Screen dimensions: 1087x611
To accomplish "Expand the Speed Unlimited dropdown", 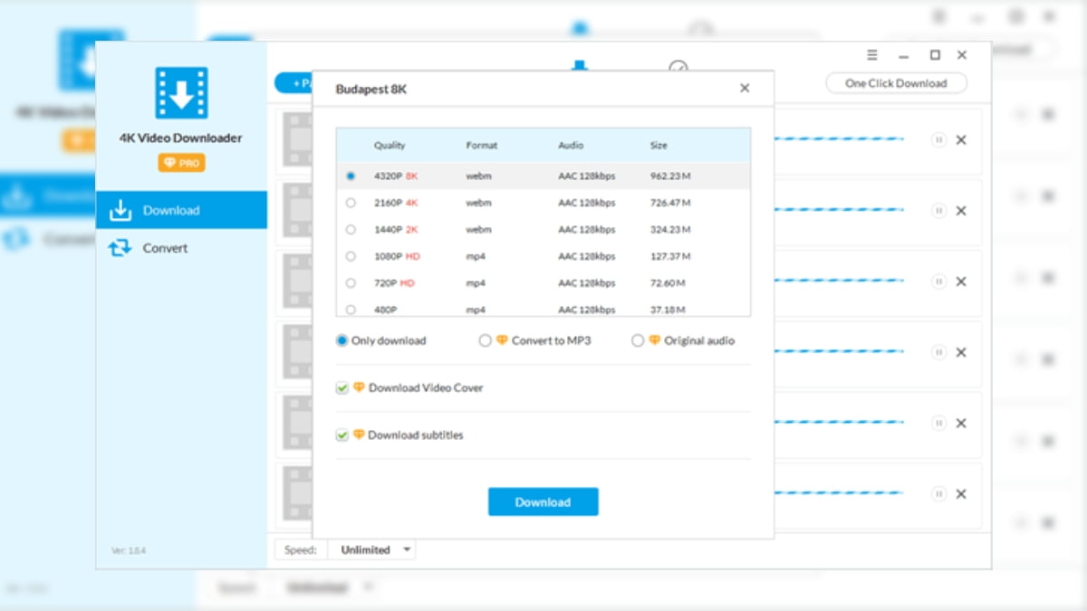I will [x=376, y=549].
